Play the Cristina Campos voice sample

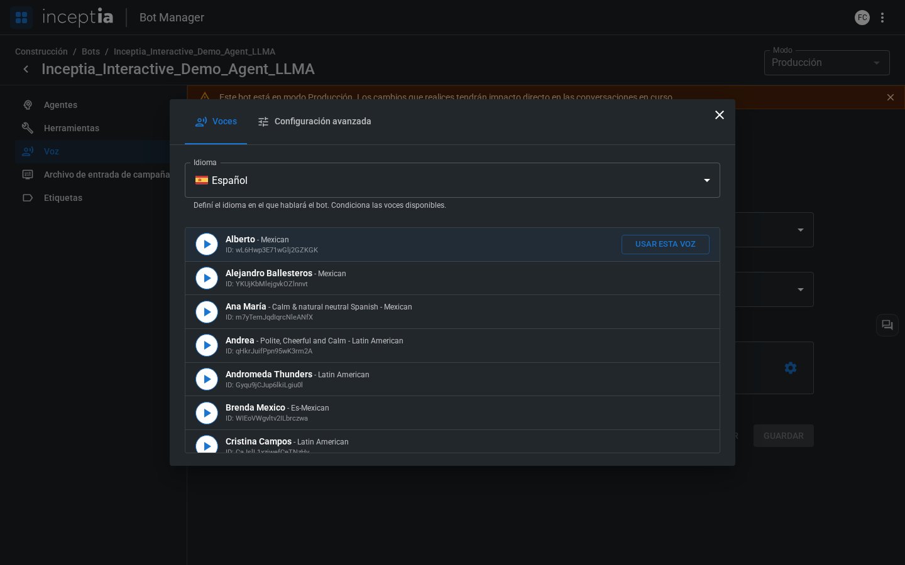[207, 444]
